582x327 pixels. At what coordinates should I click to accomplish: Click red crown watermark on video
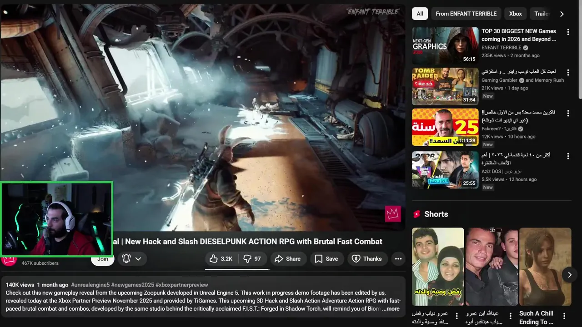pyautogui.click(x=393, y=214)
